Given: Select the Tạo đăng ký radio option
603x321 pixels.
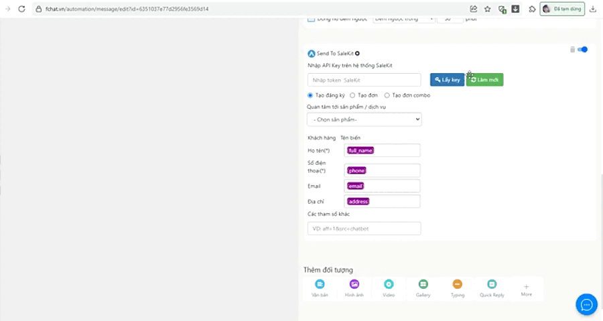Looking at the screenshot, I should pos(310,95).
